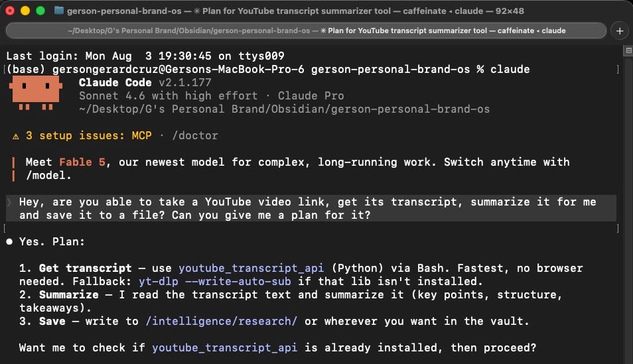Close the terminal window with red button
The height and width of the screenshot is (364, 633).
coord(10,11)
